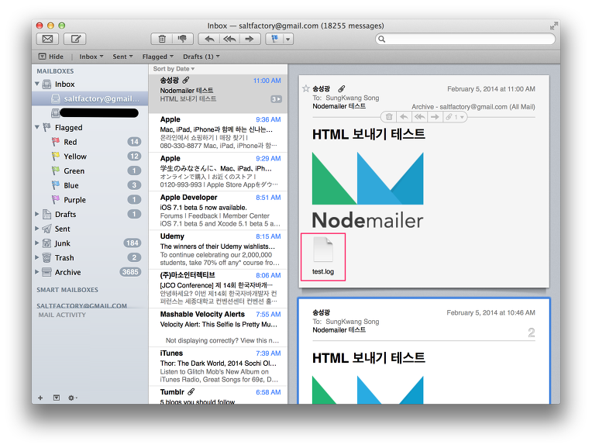Expand the Trash mailbox
The image size is (592, 448).
click(x=37, y=257)
